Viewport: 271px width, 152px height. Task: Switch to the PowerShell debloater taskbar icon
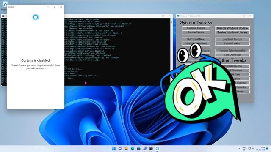pos(145,149)
